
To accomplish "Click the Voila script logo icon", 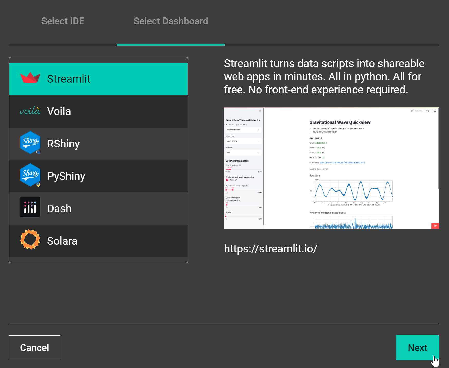I will pos(30,110).
